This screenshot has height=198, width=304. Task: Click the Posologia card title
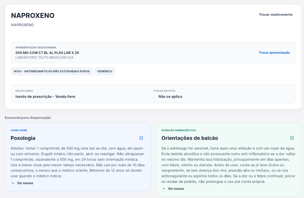click(23, 138)
